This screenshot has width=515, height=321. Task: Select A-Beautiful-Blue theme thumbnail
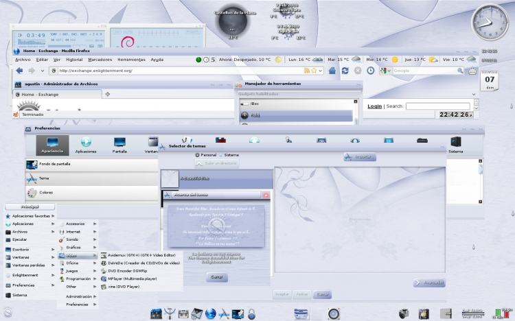pos(170,178)
